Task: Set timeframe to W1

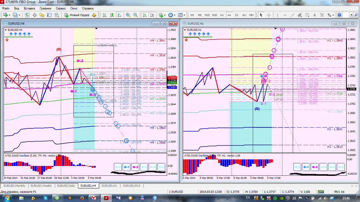Action: (x=244, y=15)
